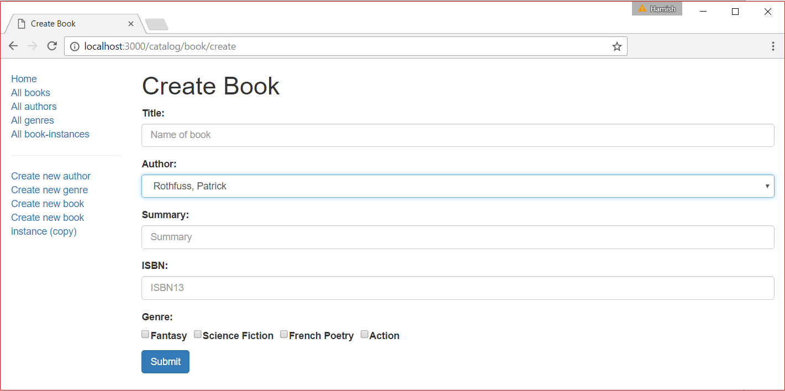Open the Chrome three-dot menu
Viewport: 785px width, 391px height.
(773, 46)
